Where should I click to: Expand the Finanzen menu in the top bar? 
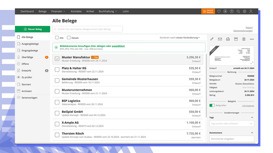click(59, 11)
